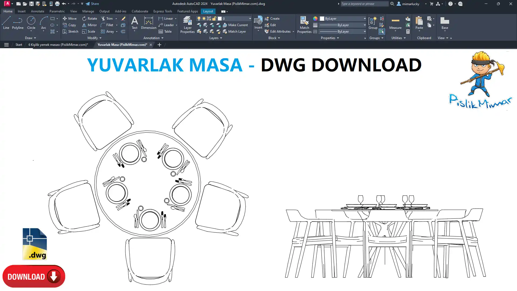Open the 6 Kişilik yemek masası drawing tab
This screenshot has height=291, width=517.
tap(58, 45)
